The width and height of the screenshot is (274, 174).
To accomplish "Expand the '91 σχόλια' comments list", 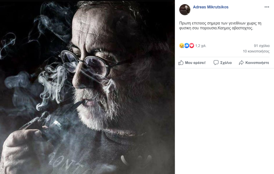I will (262, 46).
